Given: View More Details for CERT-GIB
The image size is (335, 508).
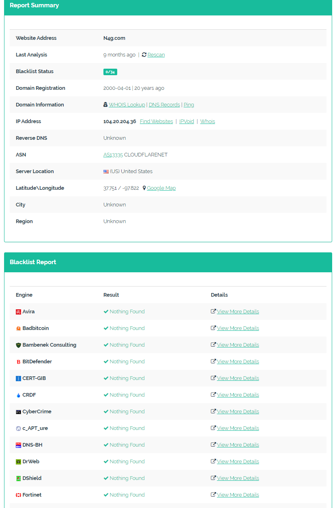Looking at the screenshot, I should 238,378.
